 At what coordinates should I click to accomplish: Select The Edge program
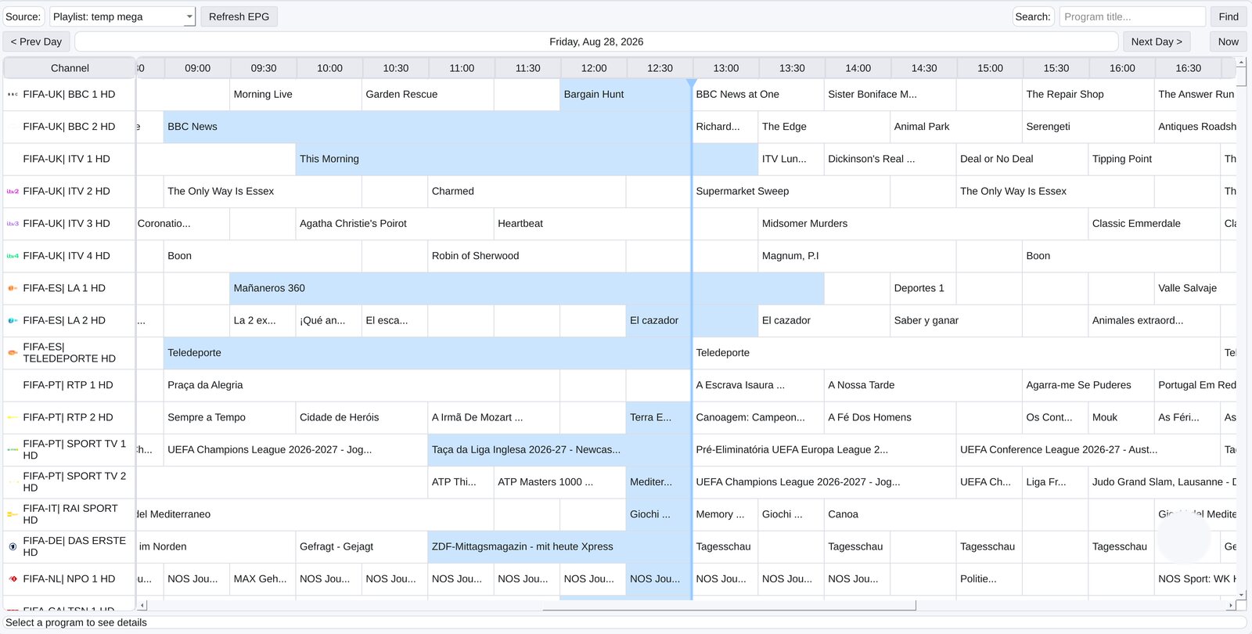[x=824, y=127]
